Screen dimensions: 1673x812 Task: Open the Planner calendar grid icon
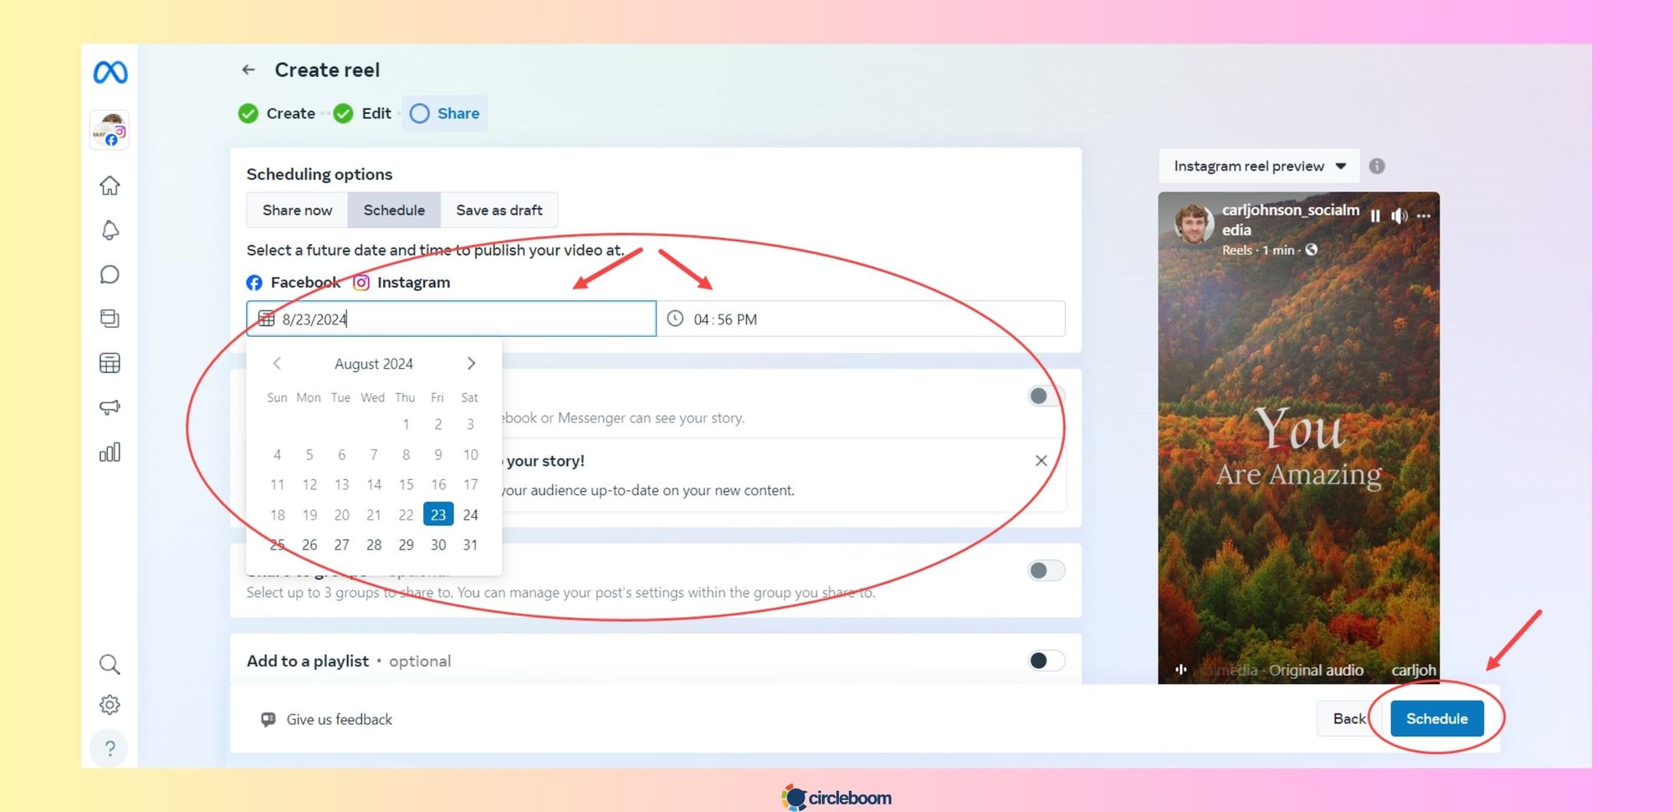tap(110, 363)
